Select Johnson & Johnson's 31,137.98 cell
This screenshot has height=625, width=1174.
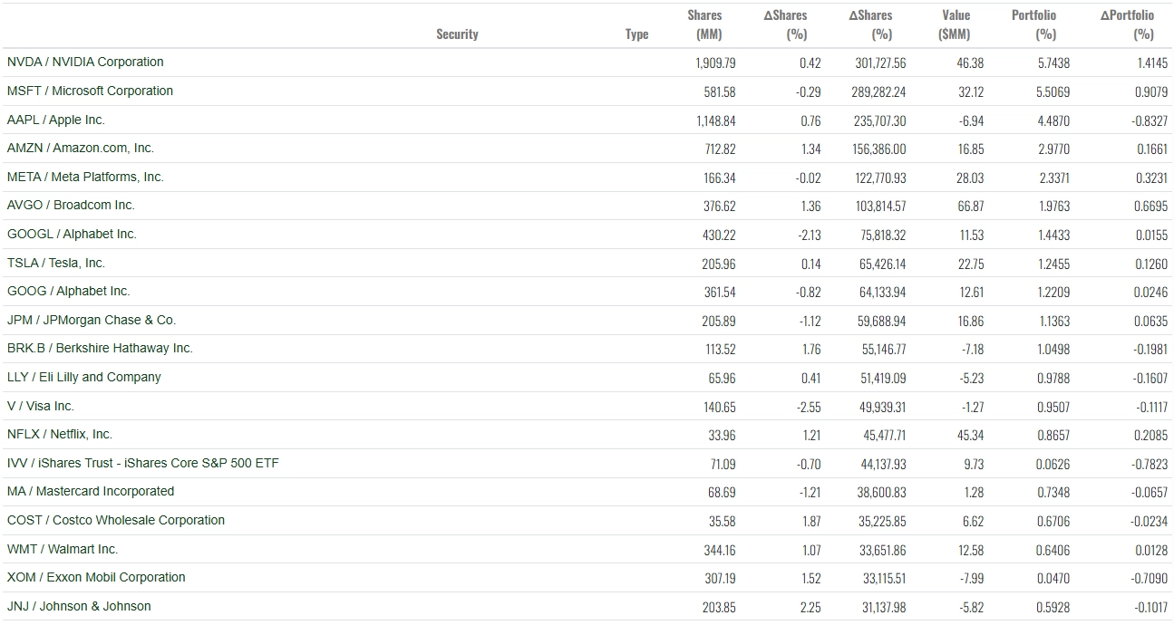coord(884,608)
